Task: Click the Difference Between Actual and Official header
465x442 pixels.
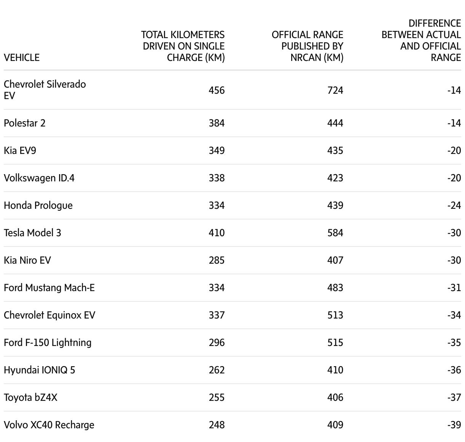Action: [x=421, y=40]
